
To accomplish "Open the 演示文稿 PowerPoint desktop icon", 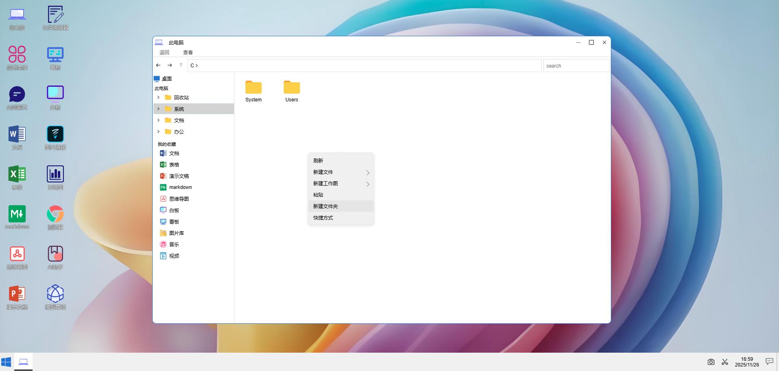I will point(17,297).
